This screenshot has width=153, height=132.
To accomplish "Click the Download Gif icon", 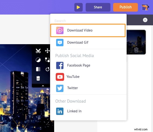I will point(60,43).
